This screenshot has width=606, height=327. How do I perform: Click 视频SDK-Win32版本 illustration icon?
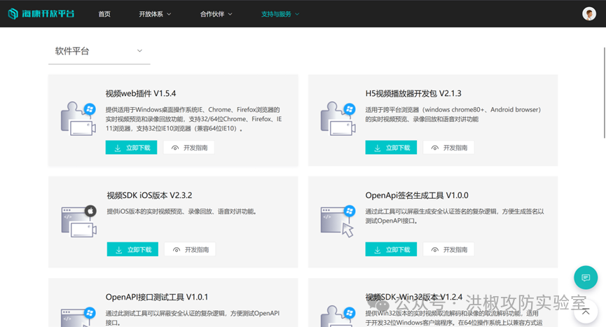coord(338,316)
